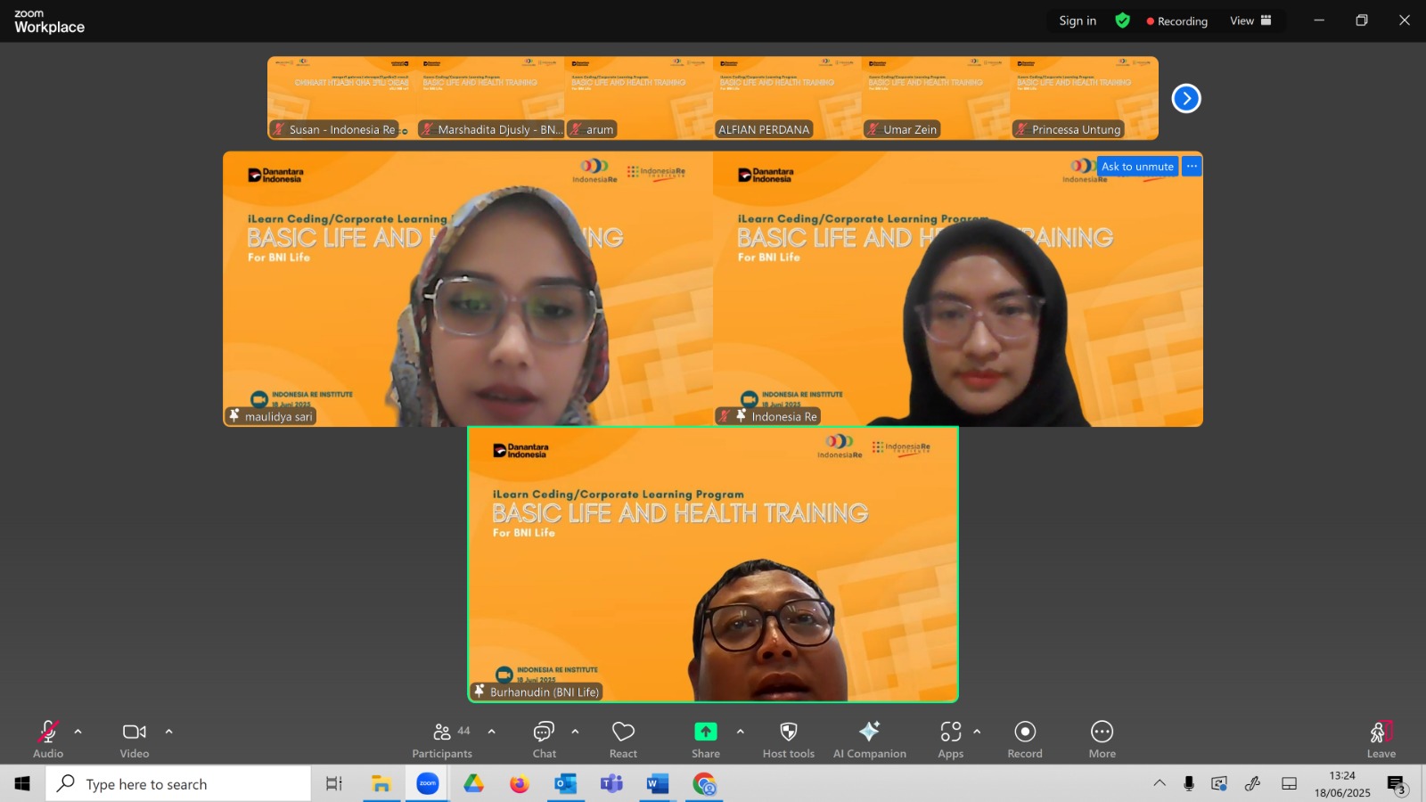Open the Apps panel
1426x802 pixels.
950,740
